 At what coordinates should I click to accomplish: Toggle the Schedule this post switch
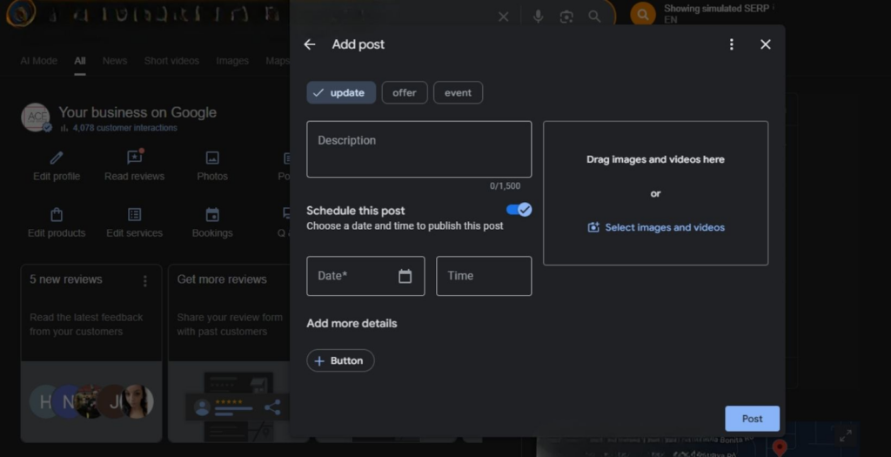(519, 210)
